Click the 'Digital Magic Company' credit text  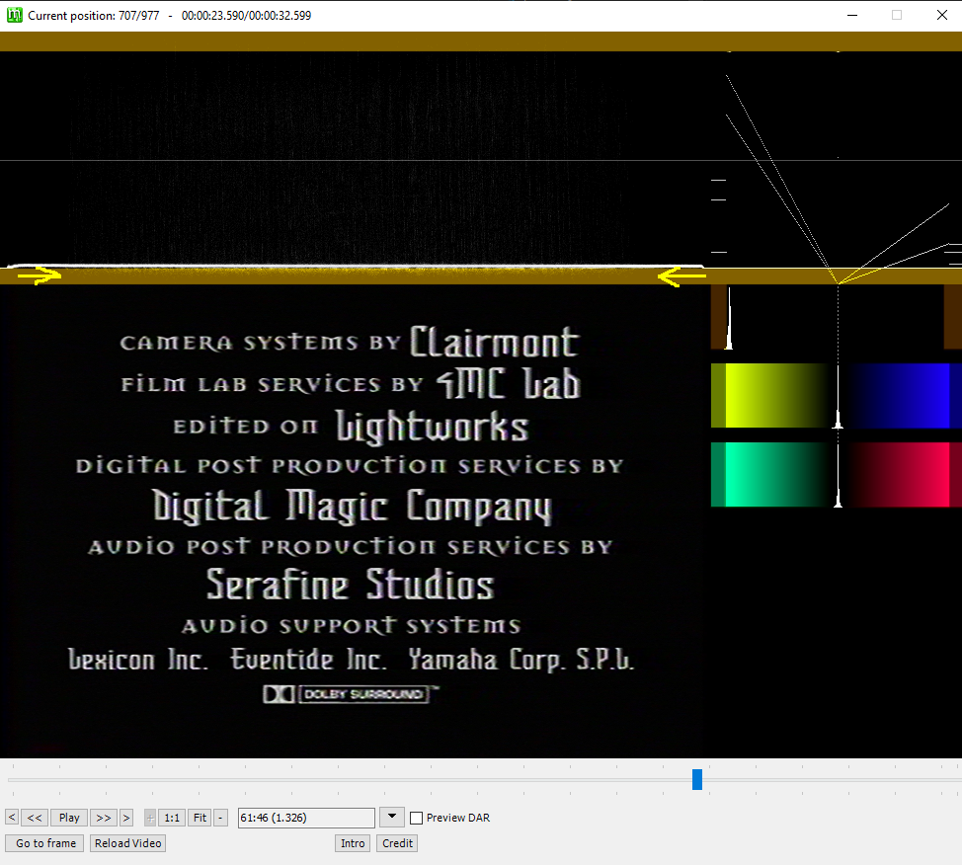pos(353,507)
